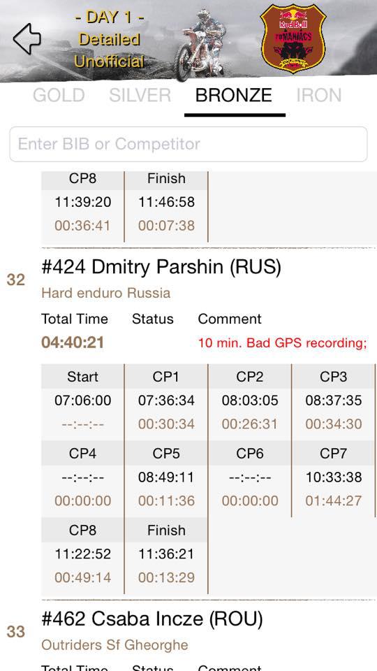The height and width of the screenshot is (671, 377).
Task: Tap the Red Bull Romaniacs logo badge
Action: (293, 38)
